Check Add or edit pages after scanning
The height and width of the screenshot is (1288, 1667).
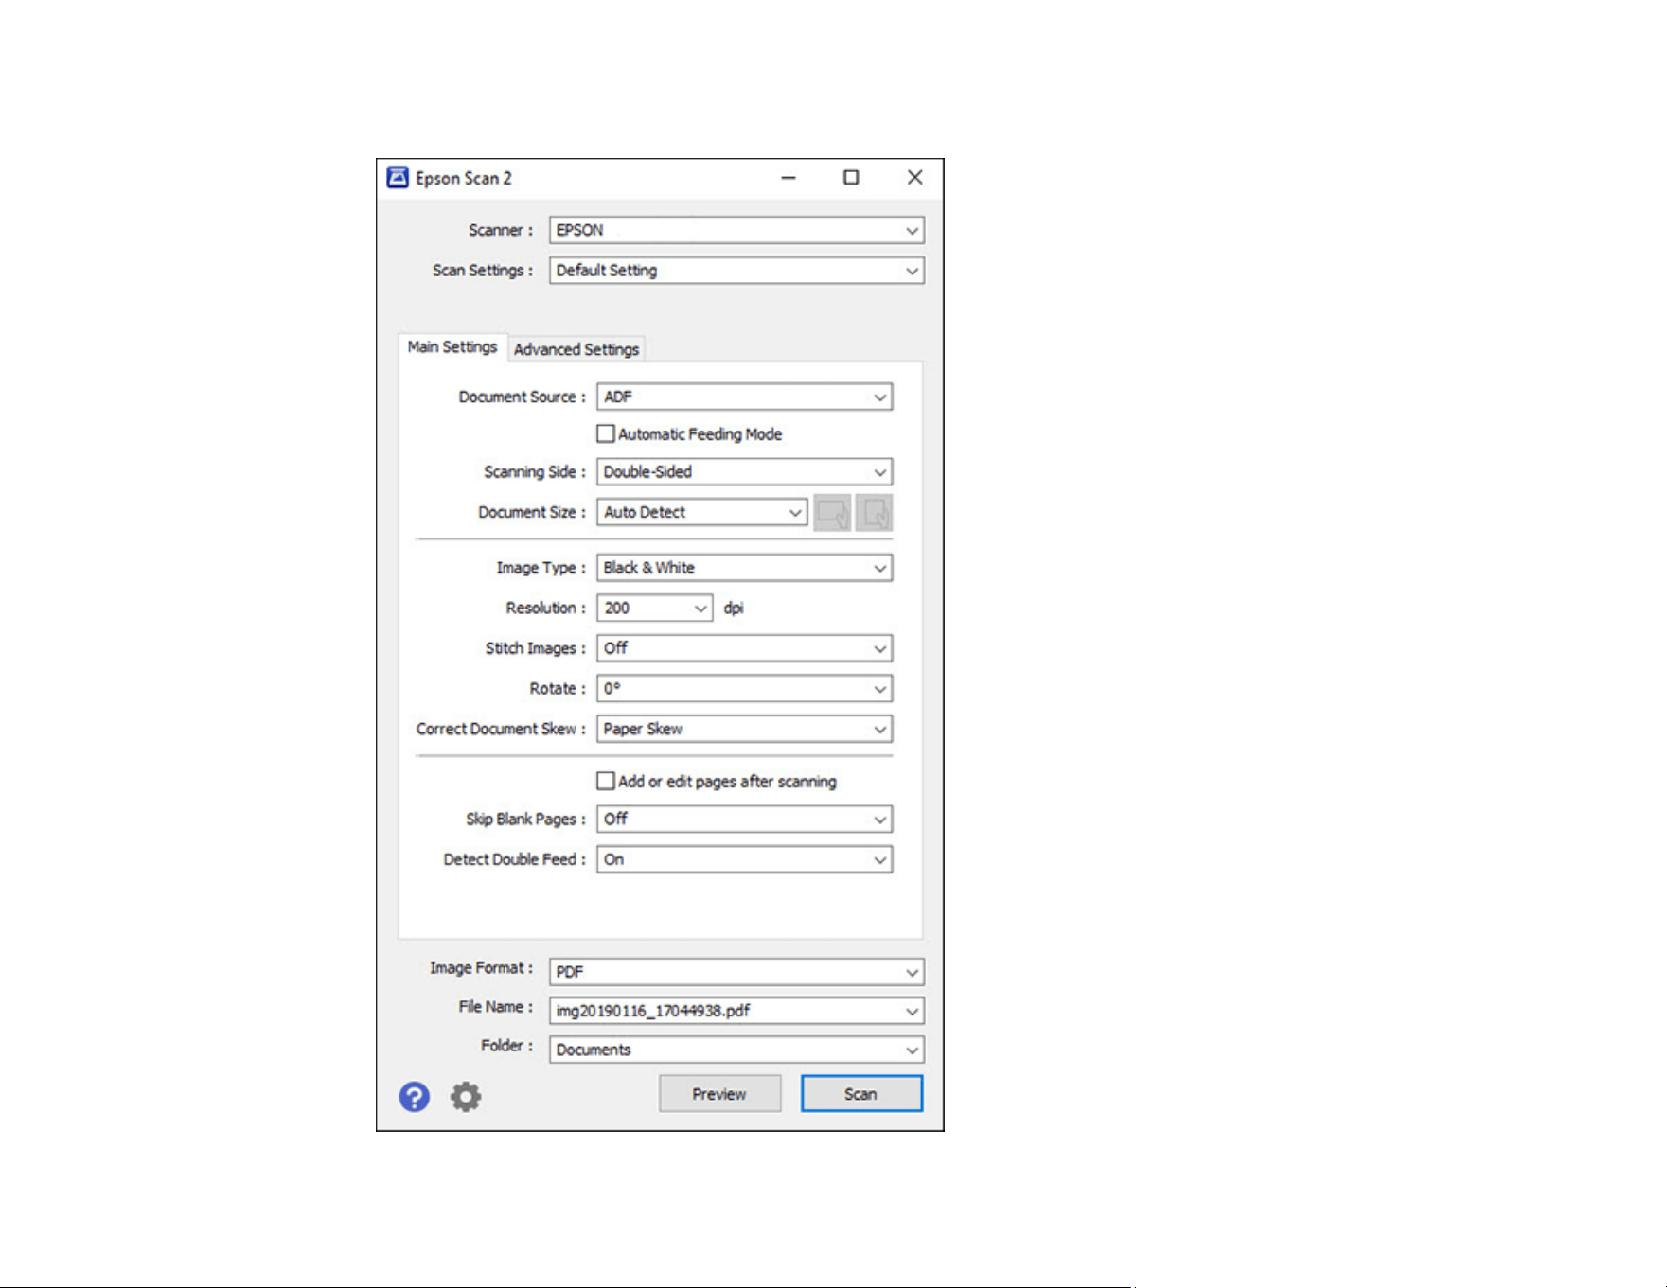coord(606,781)
